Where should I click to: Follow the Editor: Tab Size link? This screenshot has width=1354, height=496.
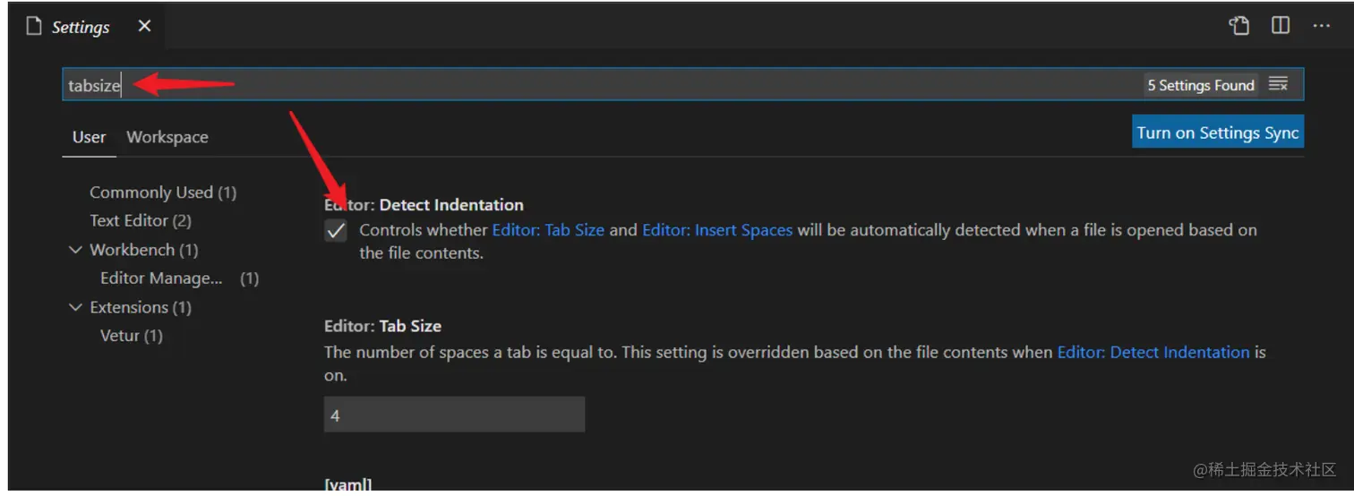(548, 230)
